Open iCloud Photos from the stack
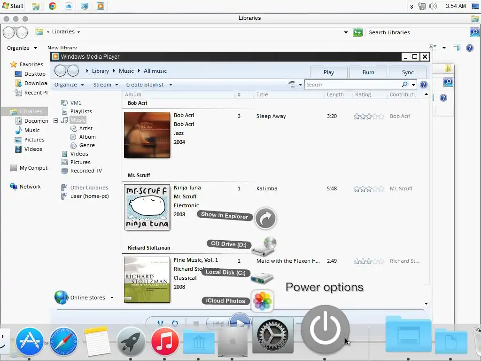 (x=262, y=301)
